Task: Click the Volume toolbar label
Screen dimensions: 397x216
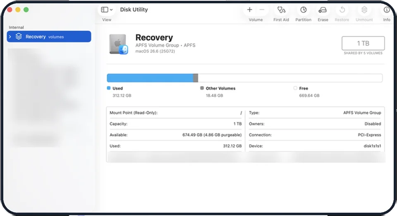Action: pyautogui.click(x=256, y=20)
